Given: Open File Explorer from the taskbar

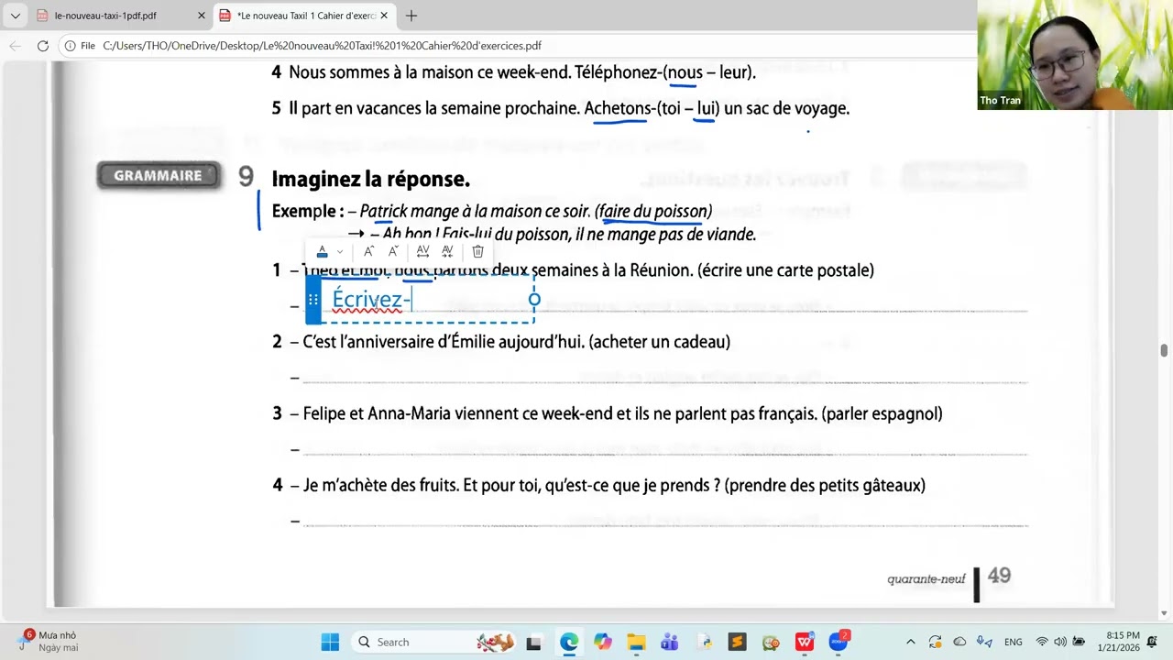Looking at the screenshot, I should (636, 642).
